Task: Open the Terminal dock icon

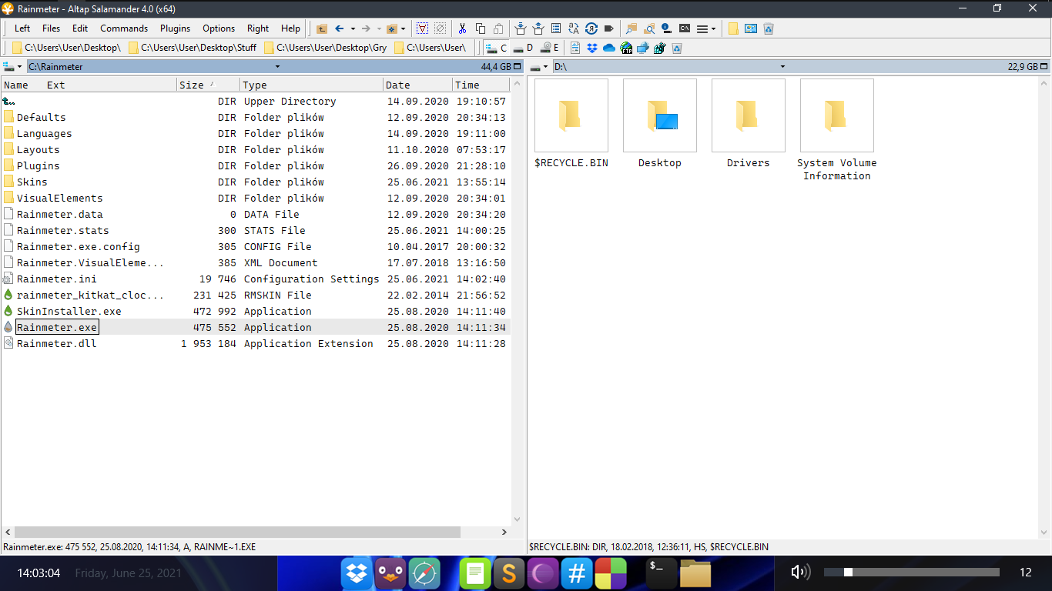Action: tap(662, 573)
